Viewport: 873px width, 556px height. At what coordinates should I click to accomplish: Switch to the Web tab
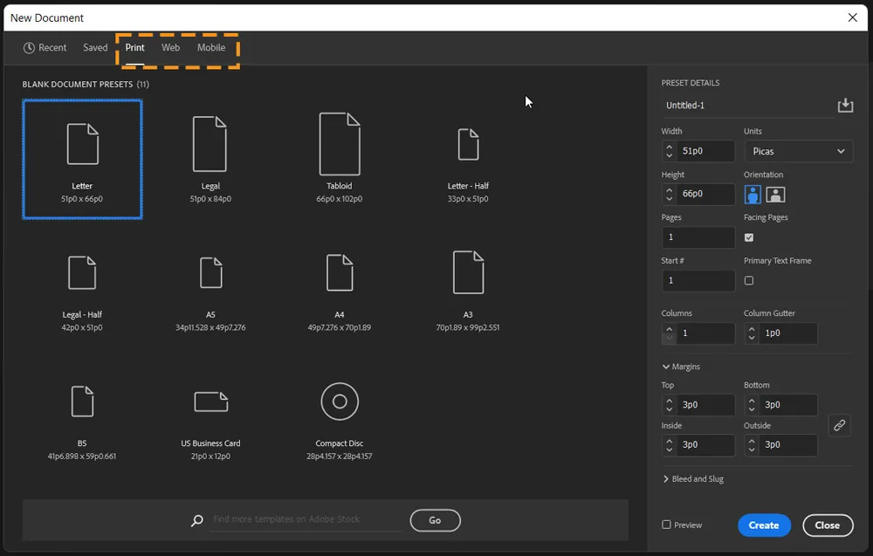[x=170, y=48]
